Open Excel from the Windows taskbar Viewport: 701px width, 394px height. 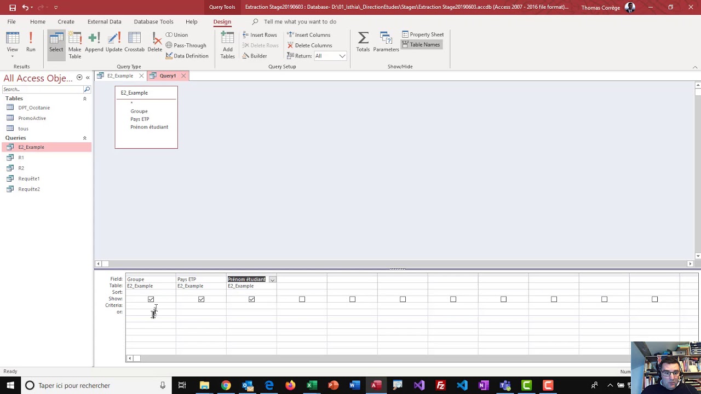312,385
